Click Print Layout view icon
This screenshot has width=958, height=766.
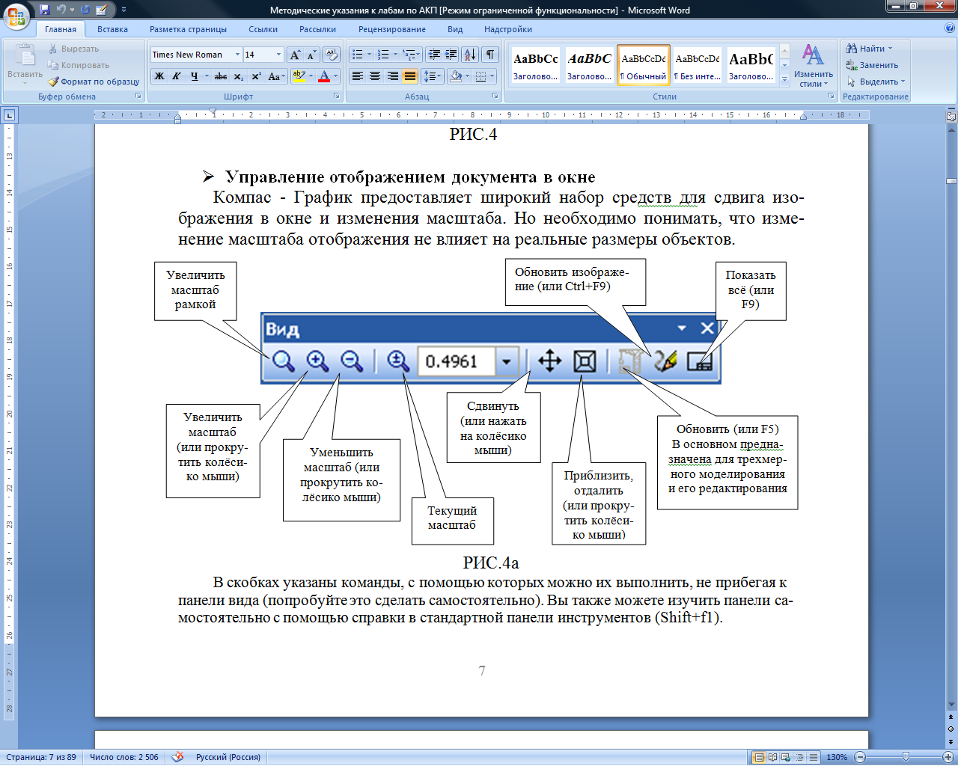(759, 757)
